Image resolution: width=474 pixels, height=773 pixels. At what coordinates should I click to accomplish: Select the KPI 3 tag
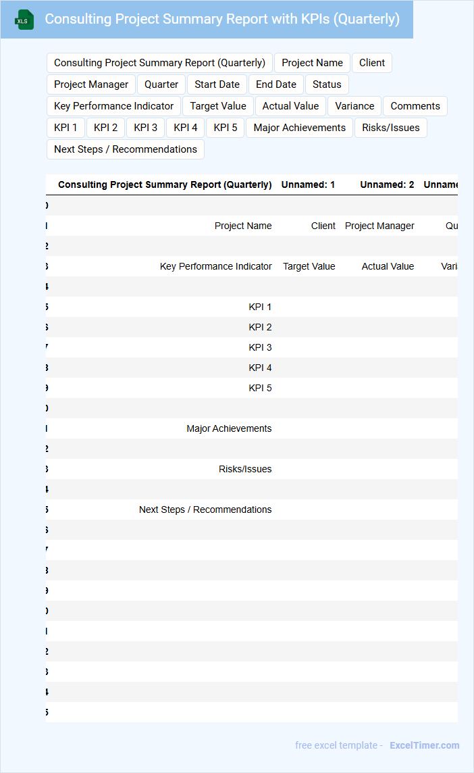(146, 128)
